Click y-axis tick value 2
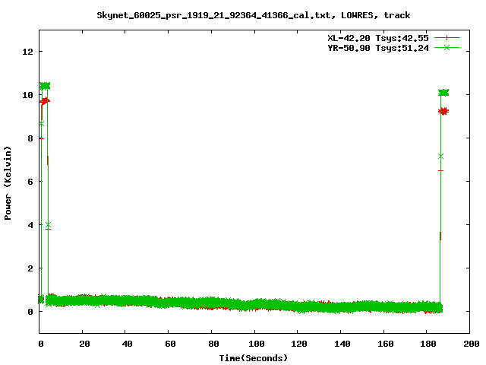 coord(30,268)
